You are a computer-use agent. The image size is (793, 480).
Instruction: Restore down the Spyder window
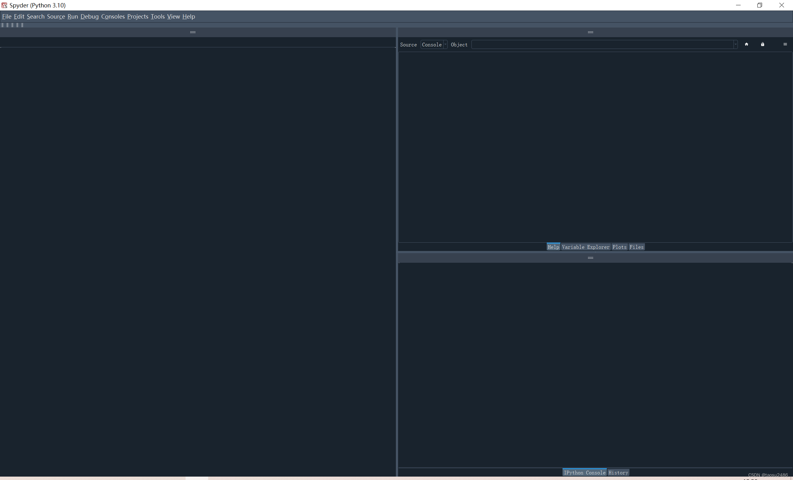pyautogui.click(x=760, y=5)
